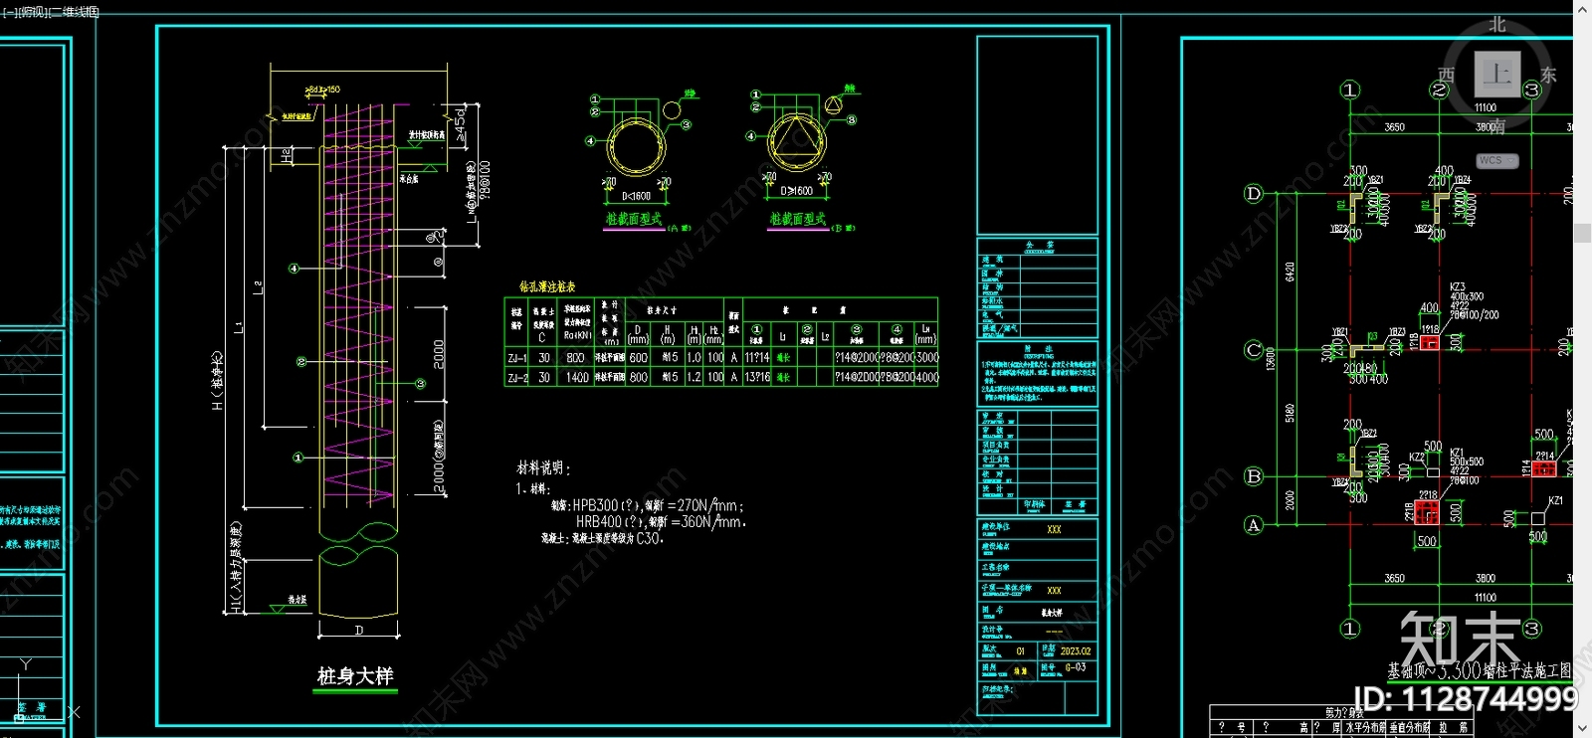Select axis bubble B on floor plan
The height and width of the screenshot is (738, 1592).
tap(1254, 475)
